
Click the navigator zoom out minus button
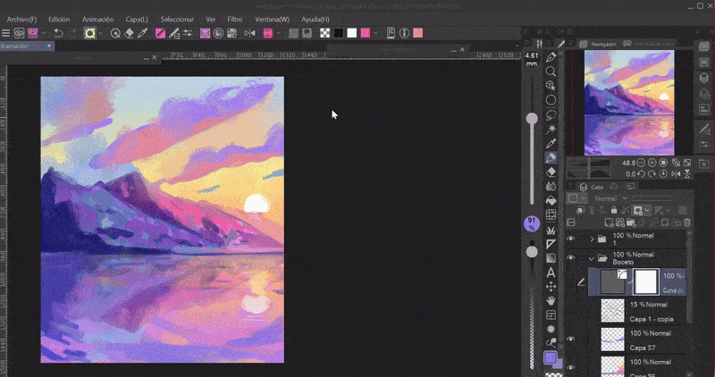641,163
